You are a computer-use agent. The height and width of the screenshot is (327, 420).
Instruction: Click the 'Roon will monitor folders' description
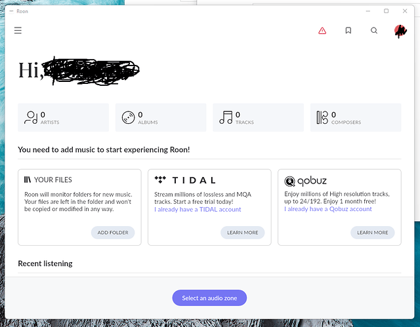(x=78, y=202)
